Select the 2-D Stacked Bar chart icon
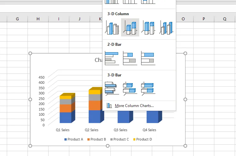The height and width of the screenshot is (156, 236). pos(130,58)
